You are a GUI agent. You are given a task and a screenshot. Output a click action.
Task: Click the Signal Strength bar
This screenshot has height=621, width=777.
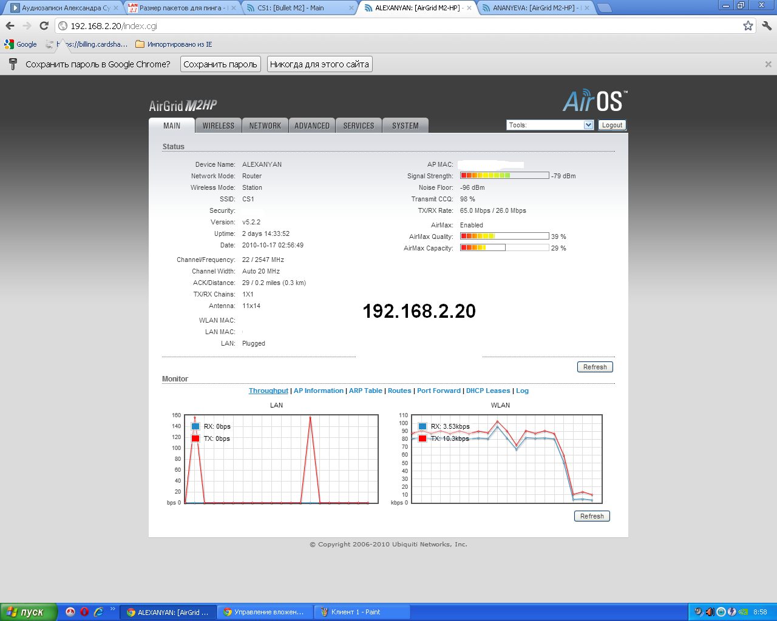(x=504, y=175)
